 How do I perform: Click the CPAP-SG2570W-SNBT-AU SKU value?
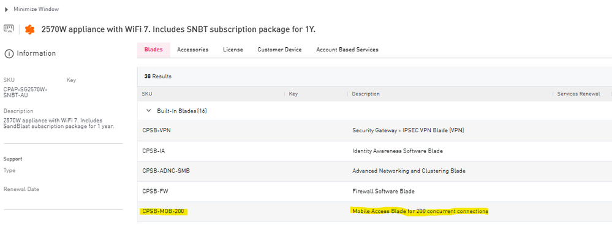[x=25, y=92]
